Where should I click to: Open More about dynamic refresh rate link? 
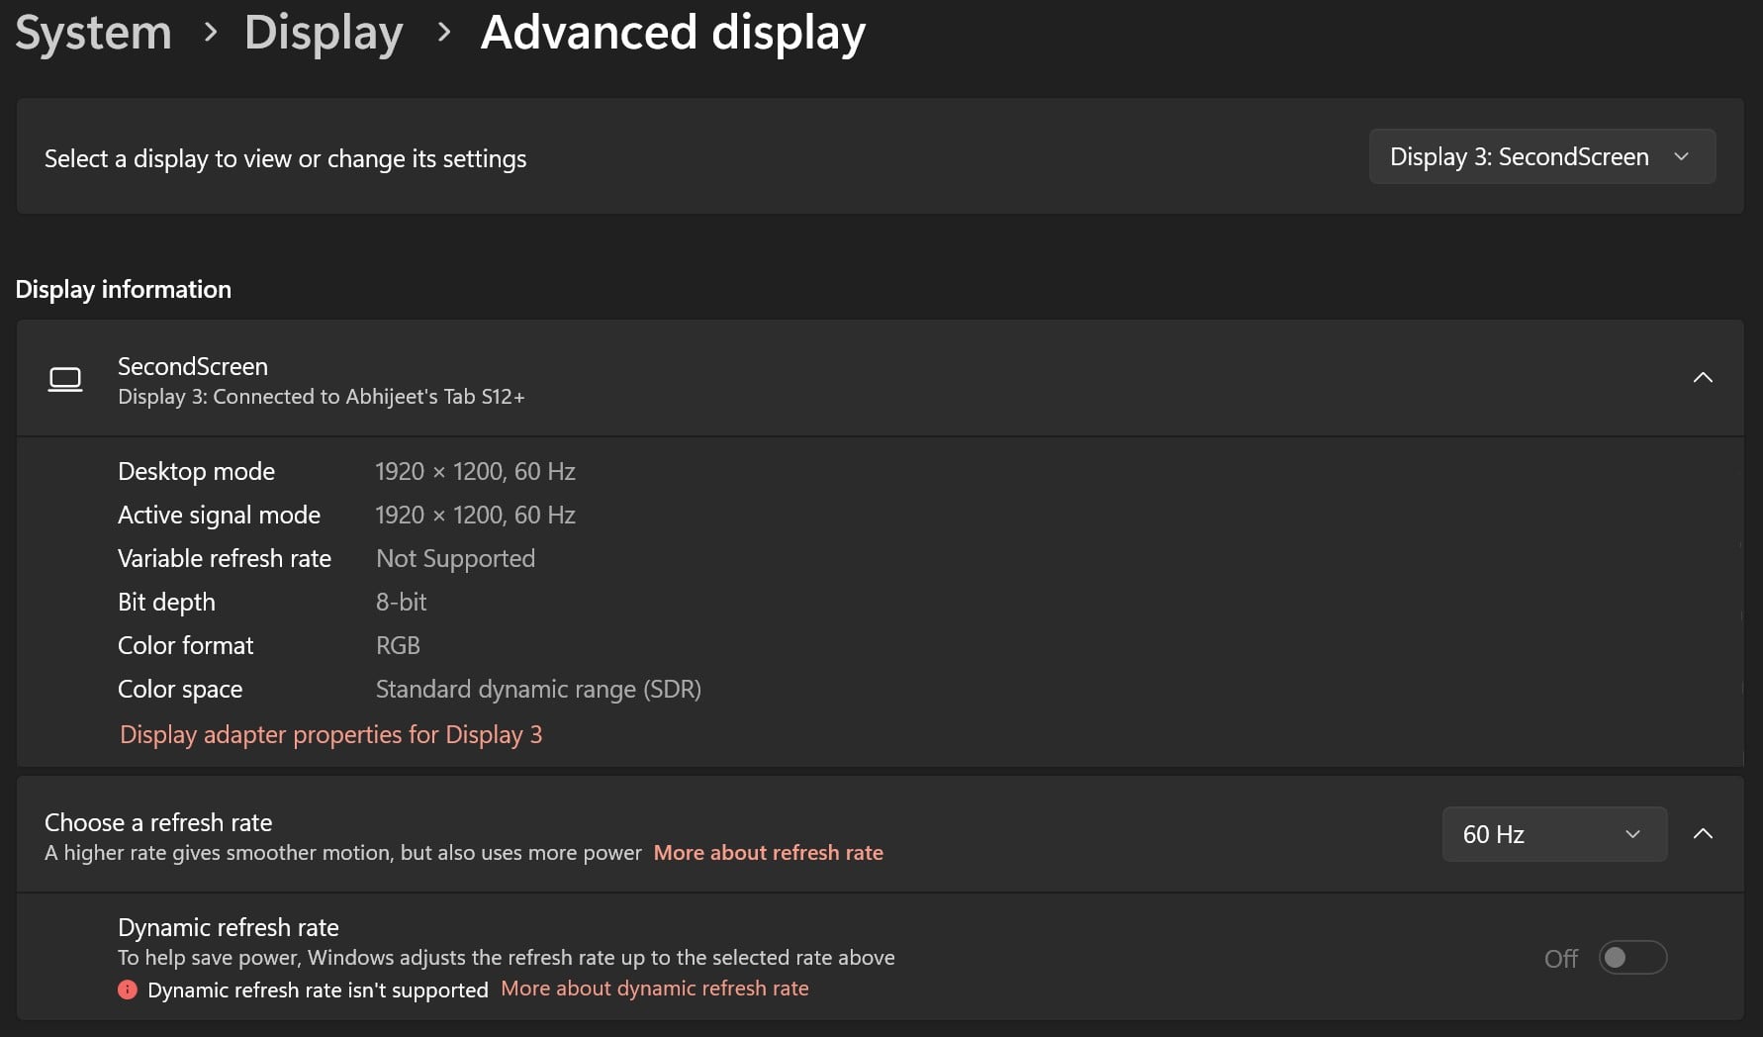click(654, 989)
